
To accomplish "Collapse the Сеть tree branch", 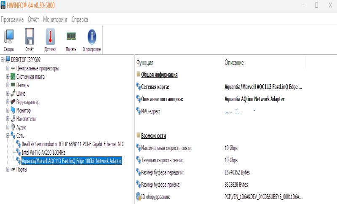I will coord(8,136).
